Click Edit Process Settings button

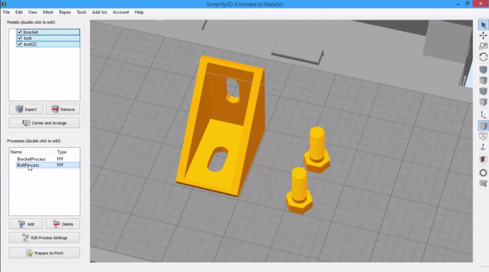(44, 237)
